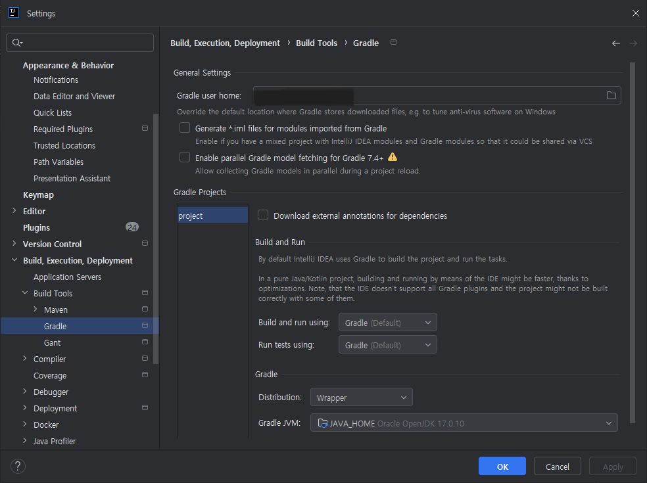This screenshot has width=647, height=483.
Task: Click the Apply button
Action: (x=613, y=466)
